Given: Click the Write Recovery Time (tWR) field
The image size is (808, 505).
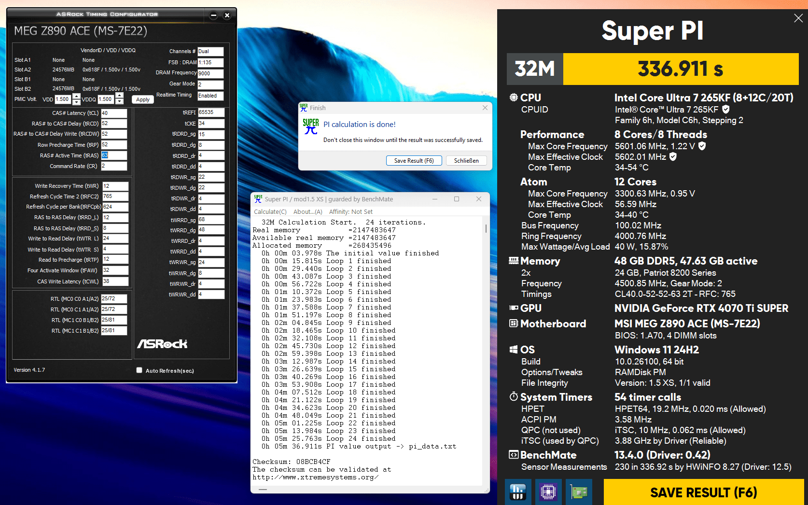Looking at the screenshot, I should [x=115, y=186].
